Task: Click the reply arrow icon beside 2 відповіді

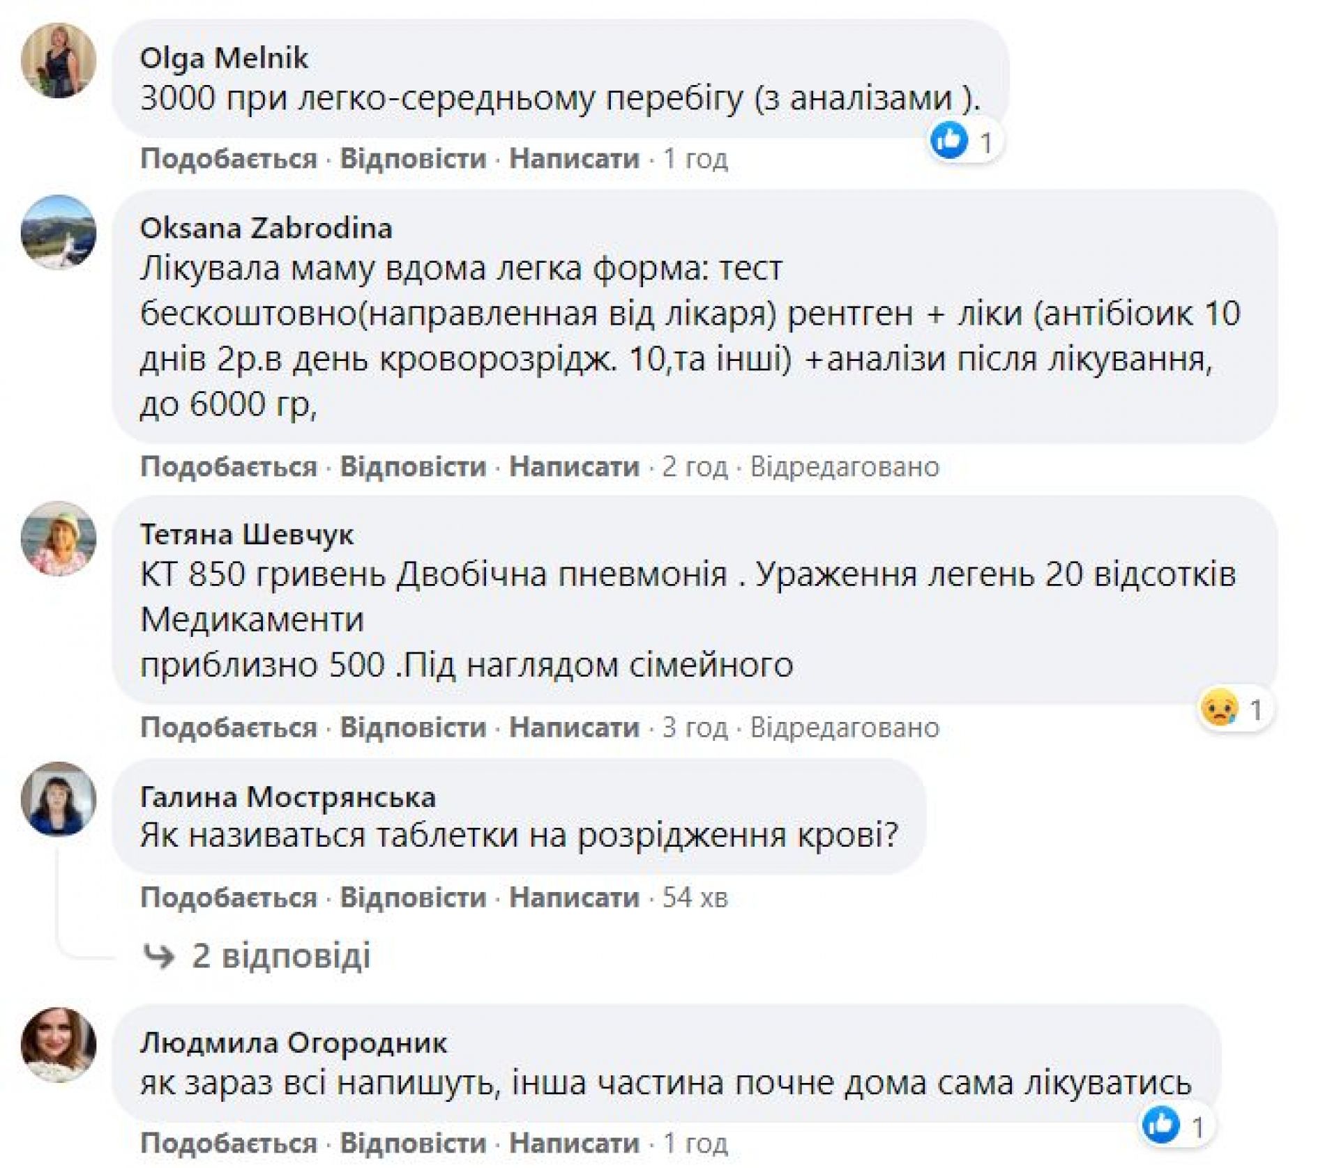Action: click(158, 957)
